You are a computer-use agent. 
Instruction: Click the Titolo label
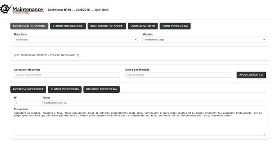pos(46,98)
